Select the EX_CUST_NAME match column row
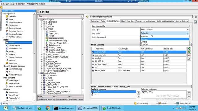 tap(139, 64)
